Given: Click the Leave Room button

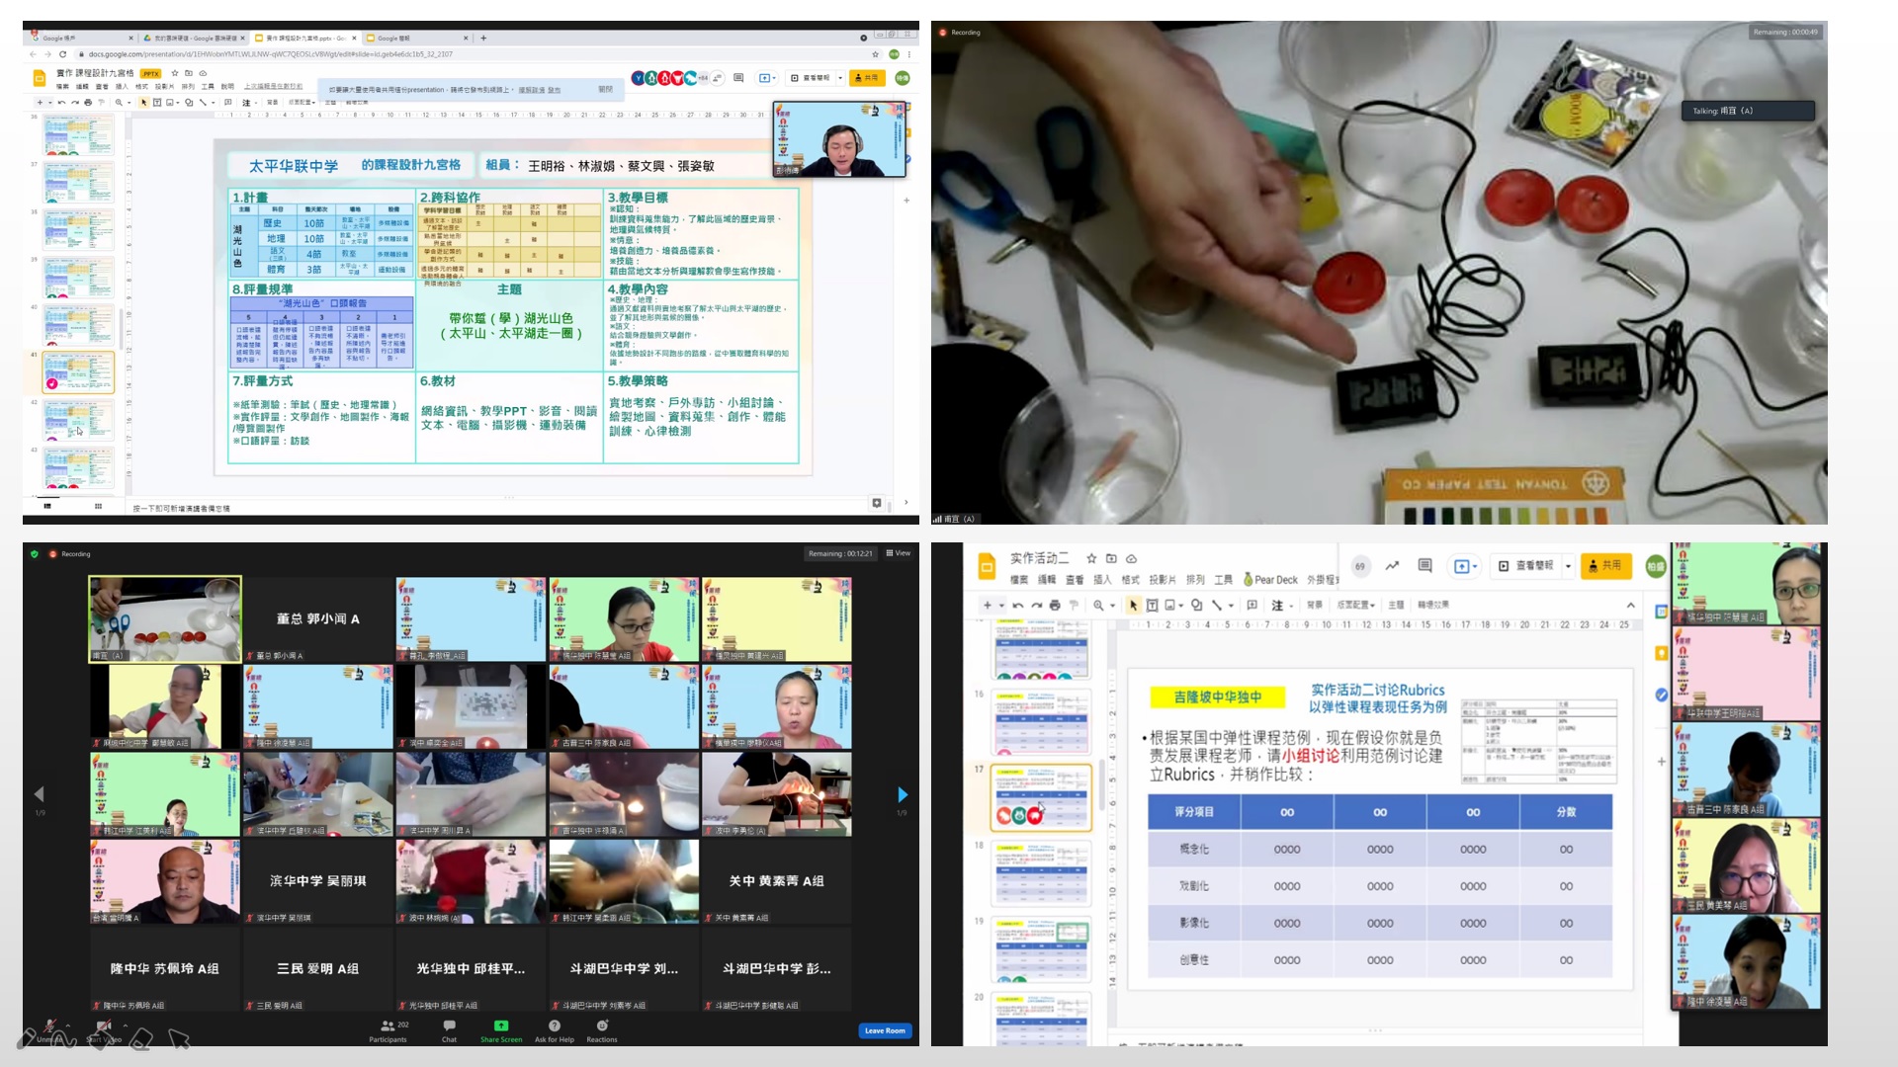Looking at the screenshot, I should [x=884, y=1030].
